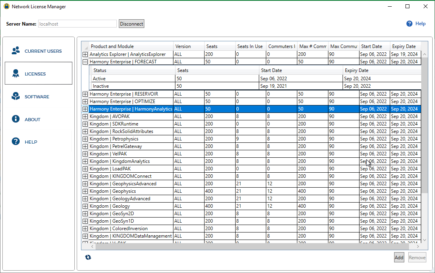Expand Kingdom | PetrelGateway row

click(x=85, y=146)
